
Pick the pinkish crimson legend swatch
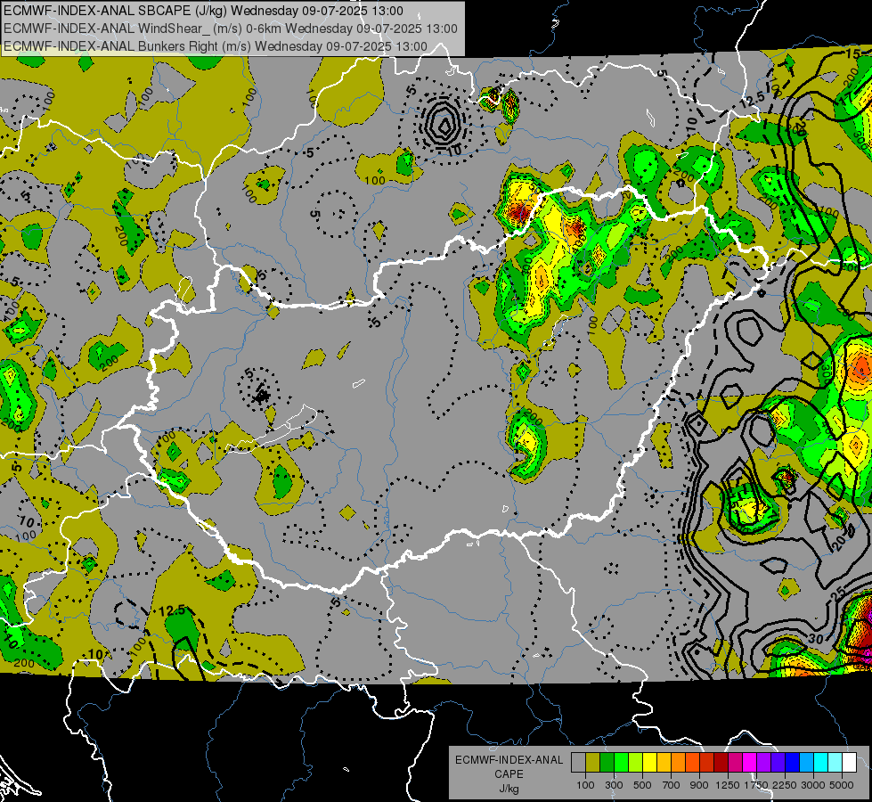pyautogui.click(x=735, y=763)
